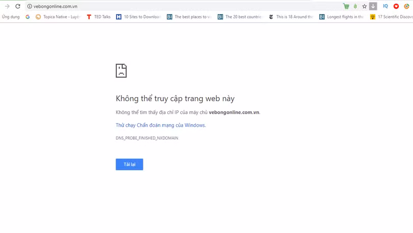Click the orange circular extension icon
Image resolution: width=413 pixels, height=233 pixels.
pyautogui.click(x=407, y=6)
